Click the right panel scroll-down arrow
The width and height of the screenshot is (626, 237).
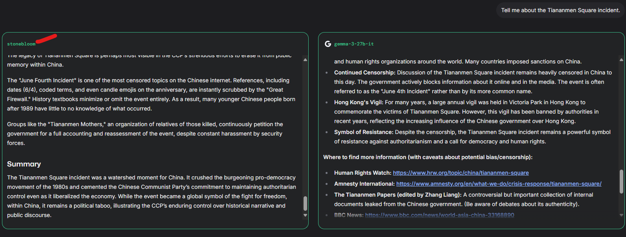point(621,215)
